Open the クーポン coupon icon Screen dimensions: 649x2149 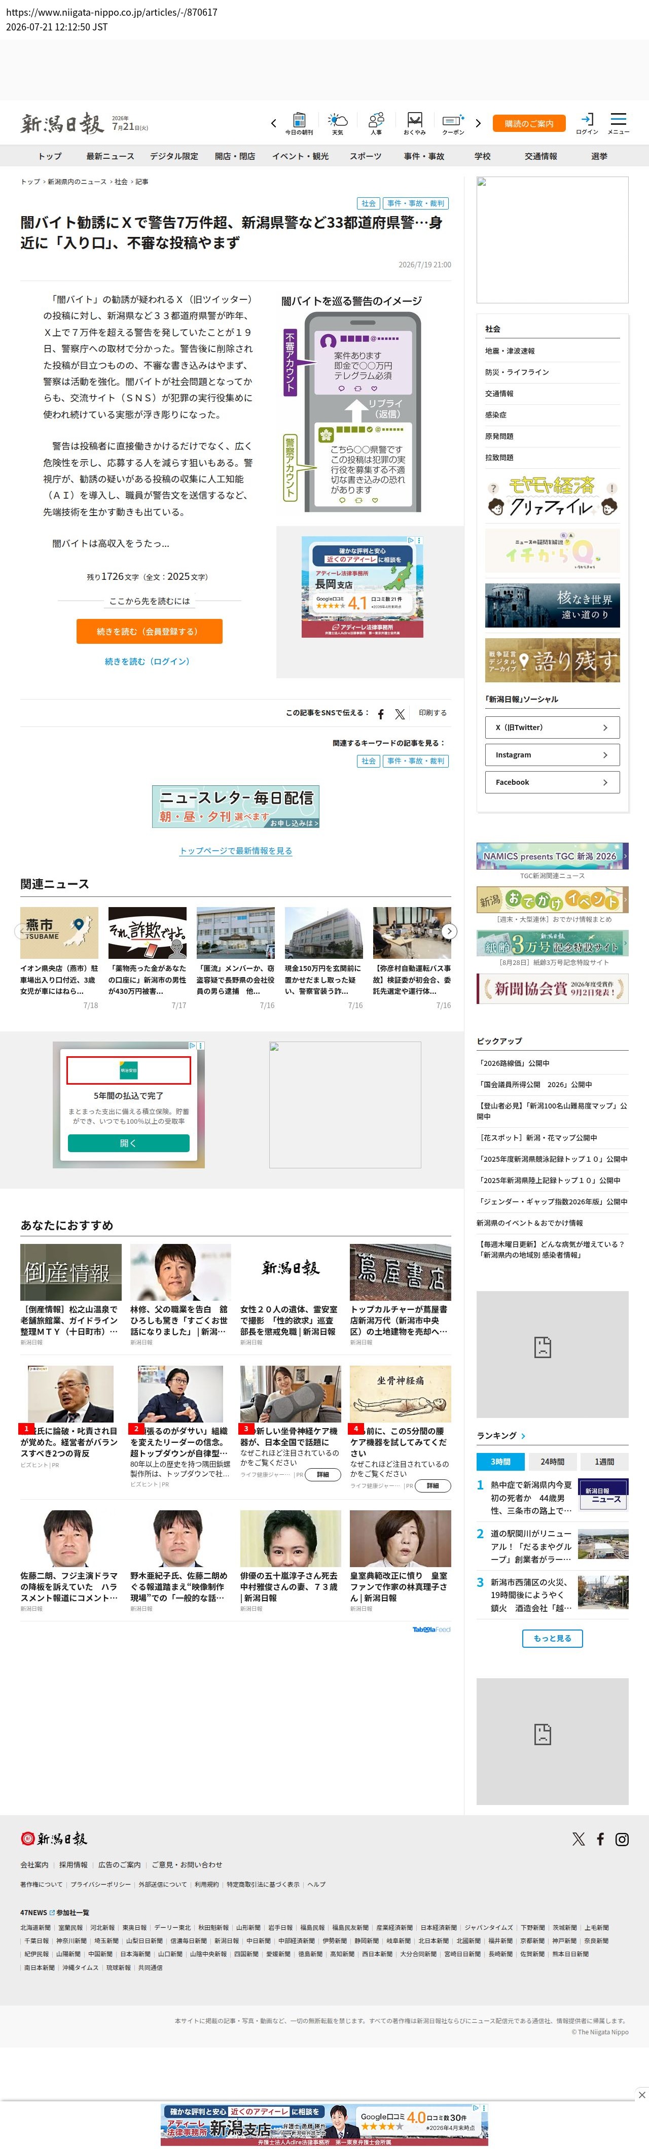click(453, 123)
